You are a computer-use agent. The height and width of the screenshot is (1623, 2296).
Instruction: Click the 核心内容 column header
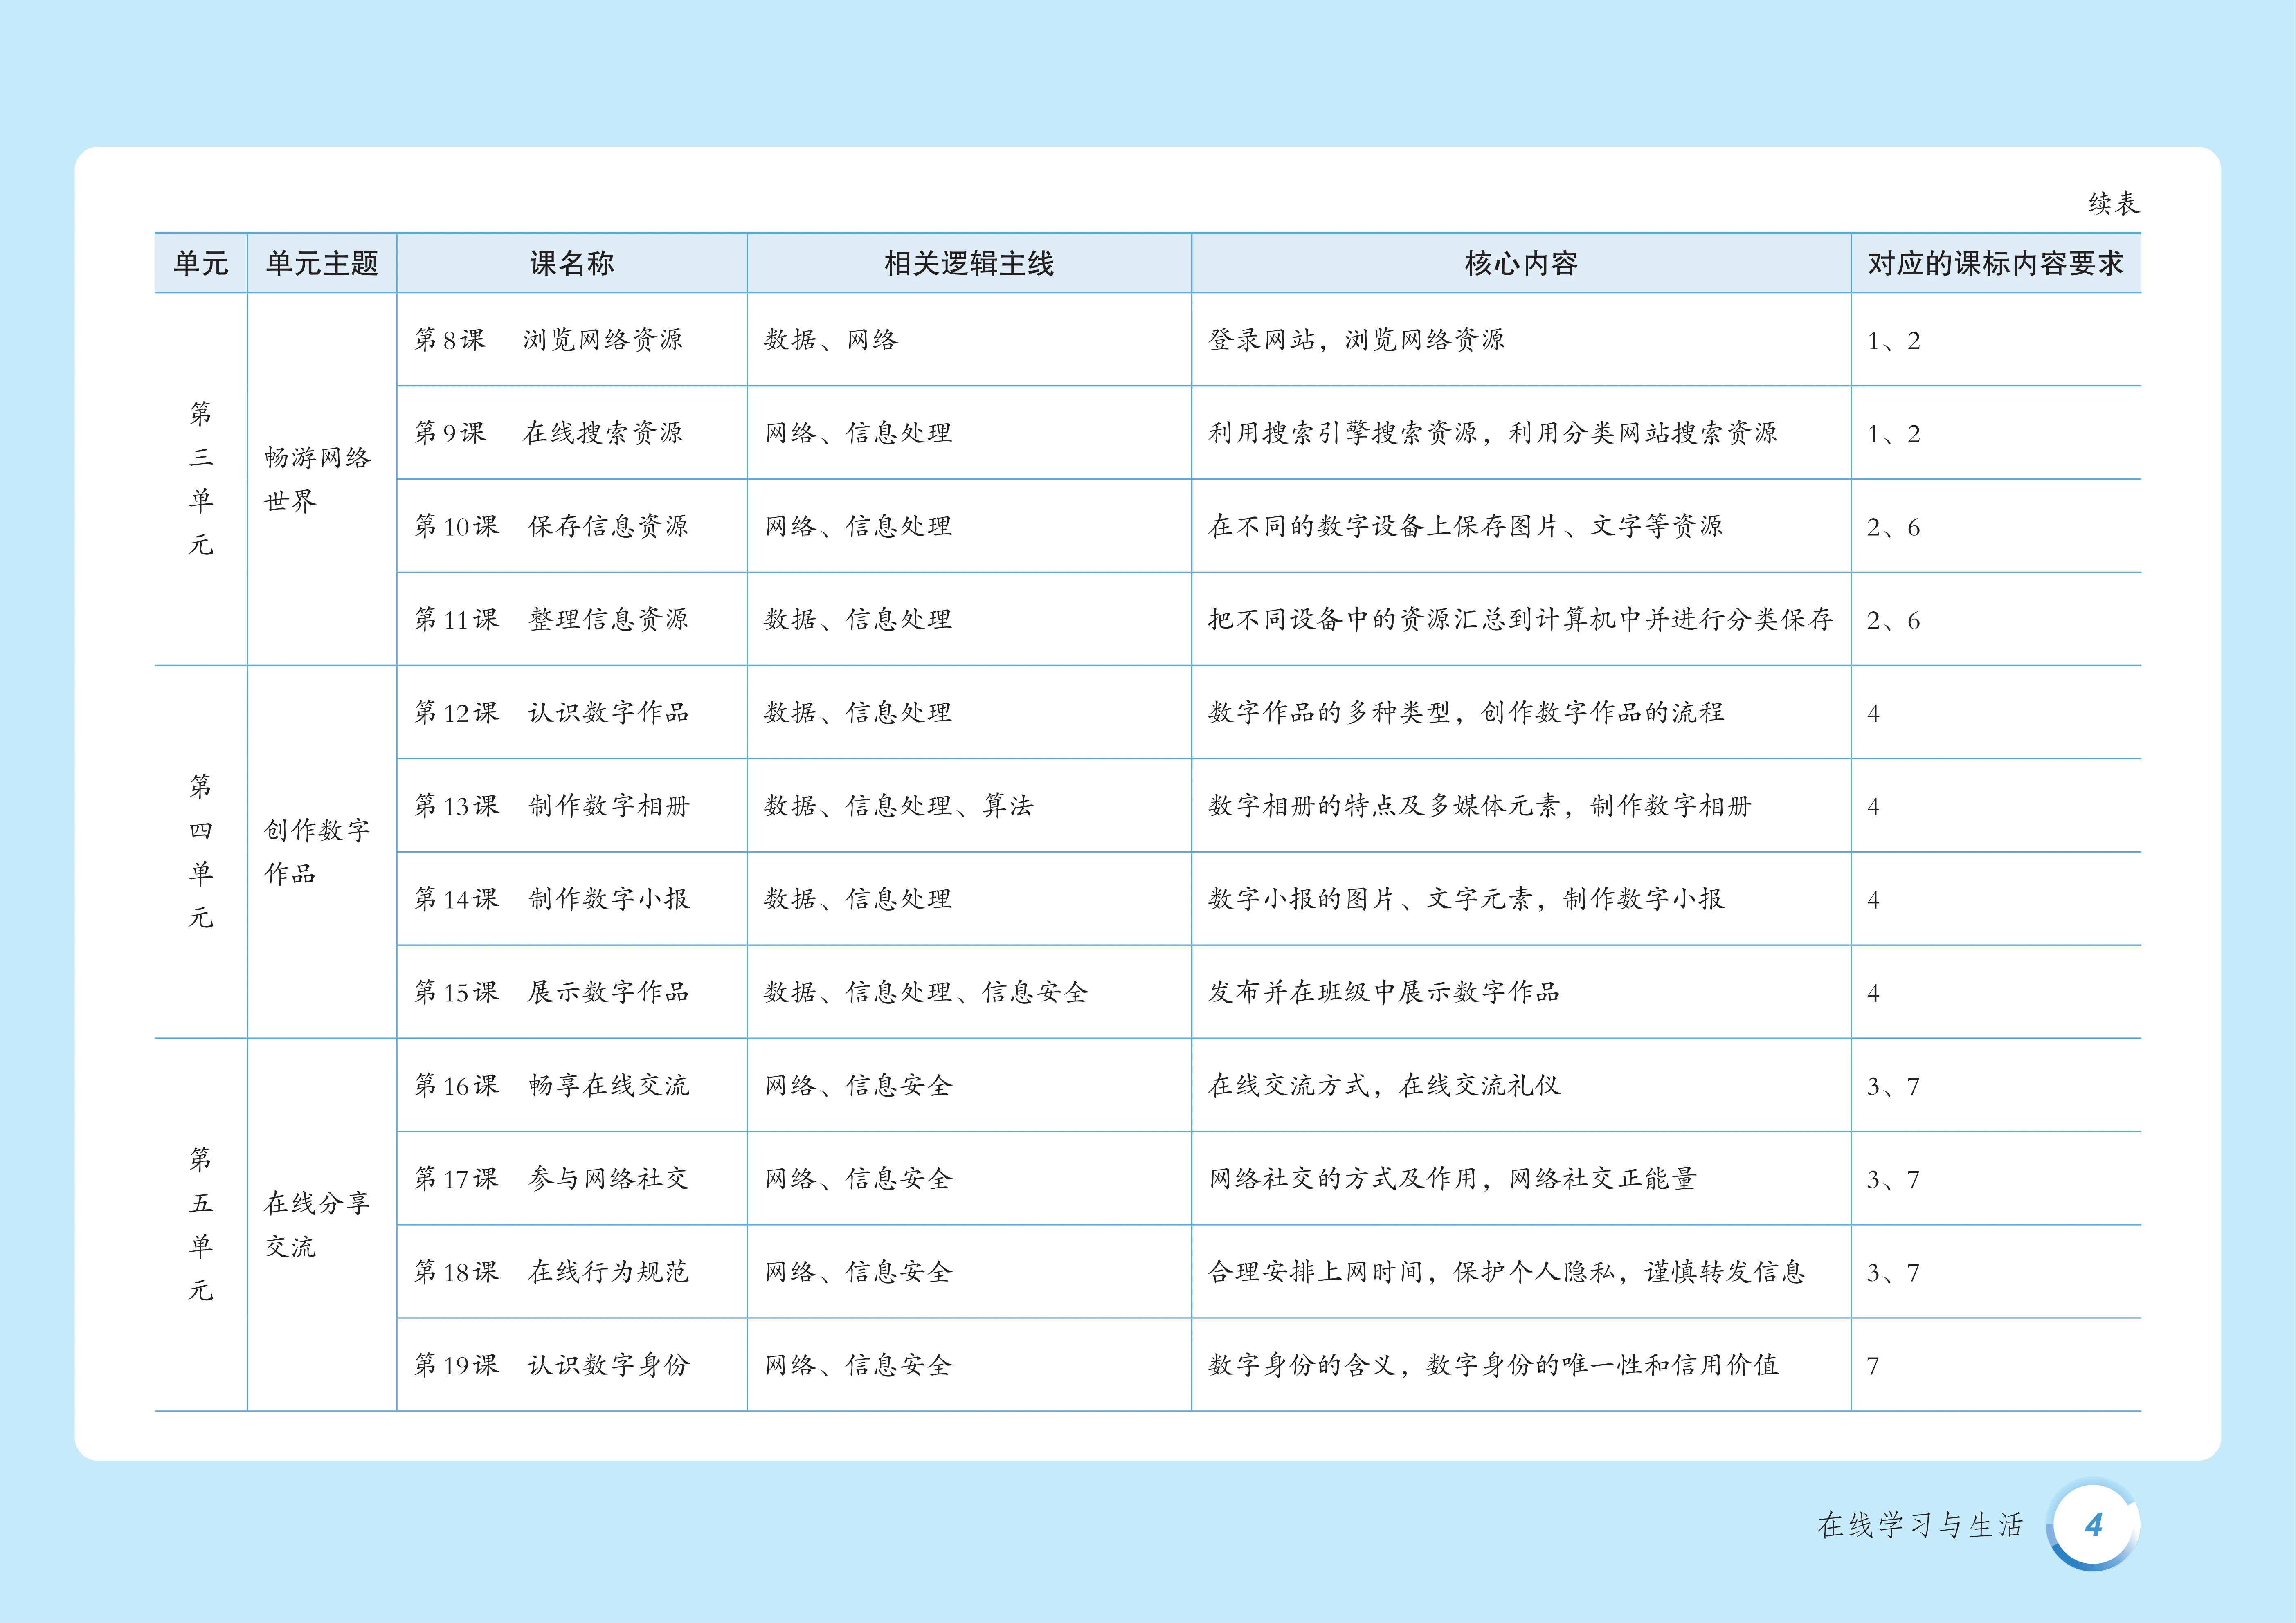coord(1520,264)
